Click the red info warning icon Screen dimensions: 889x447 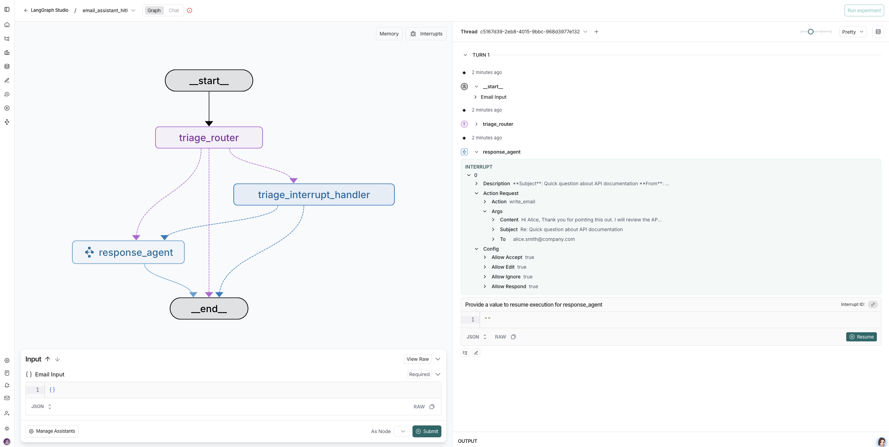click(190, 10)
